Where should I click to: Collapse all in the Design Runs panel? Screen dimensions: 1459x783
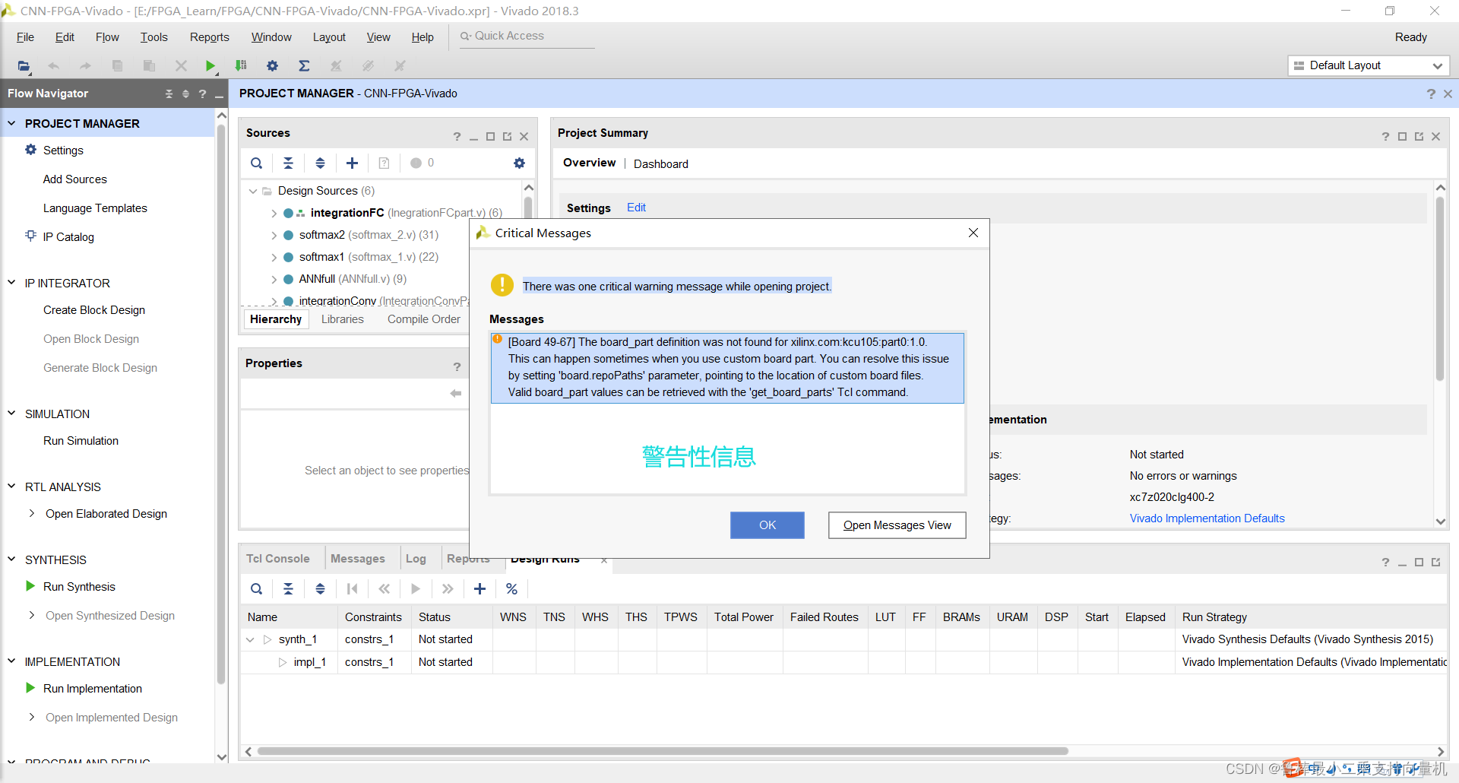[x=288, y=588]
